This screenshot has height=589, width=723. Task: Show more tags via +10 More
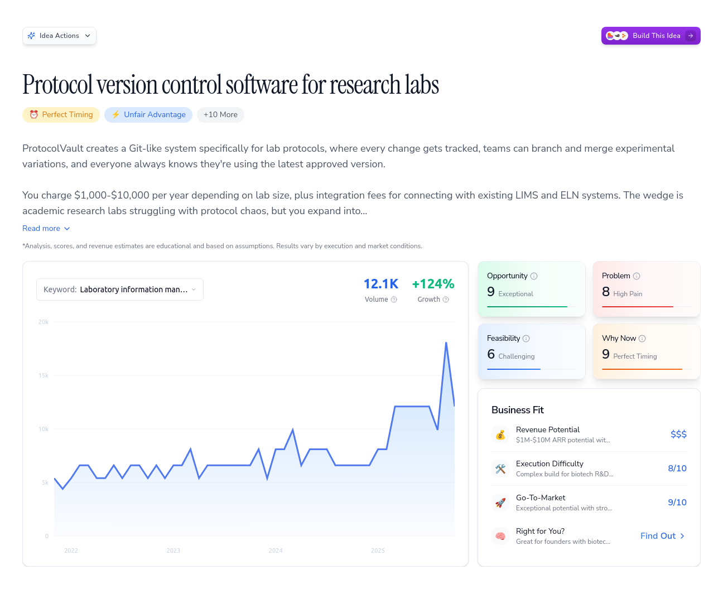tap(220, 115)
